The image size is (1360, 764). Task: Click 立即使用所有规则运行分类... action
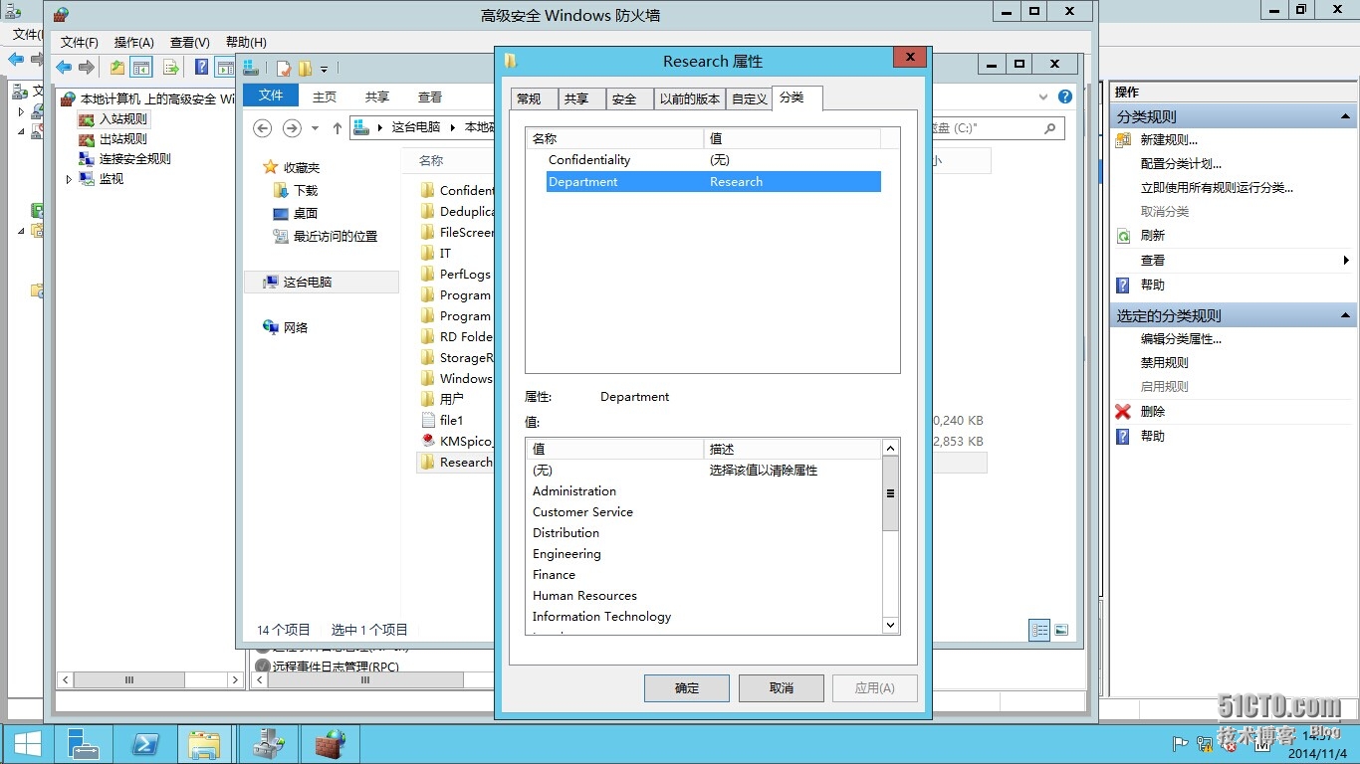[1217, 188]
